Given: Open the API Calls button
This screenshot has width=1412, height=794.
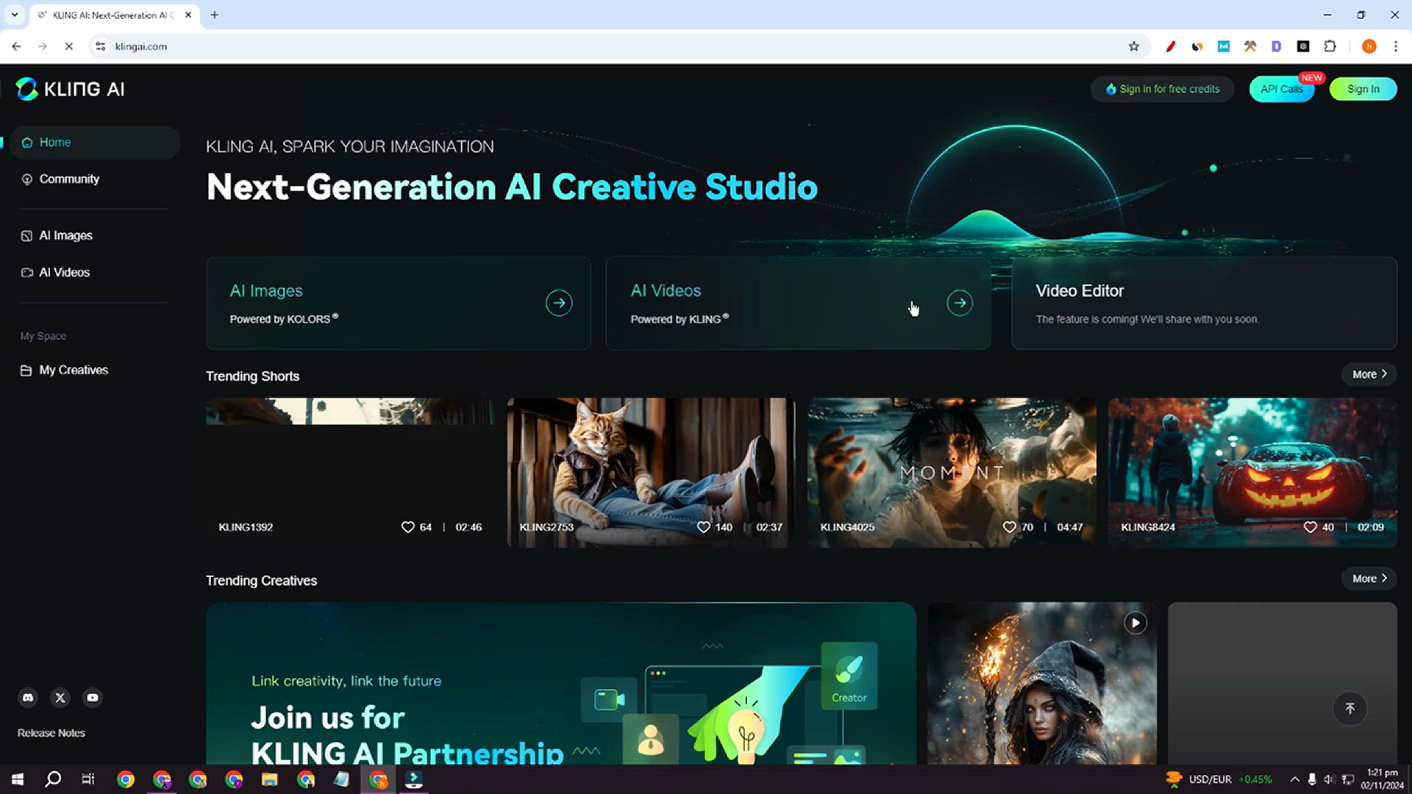Looking at the screenshot, I should point(1282,89).
